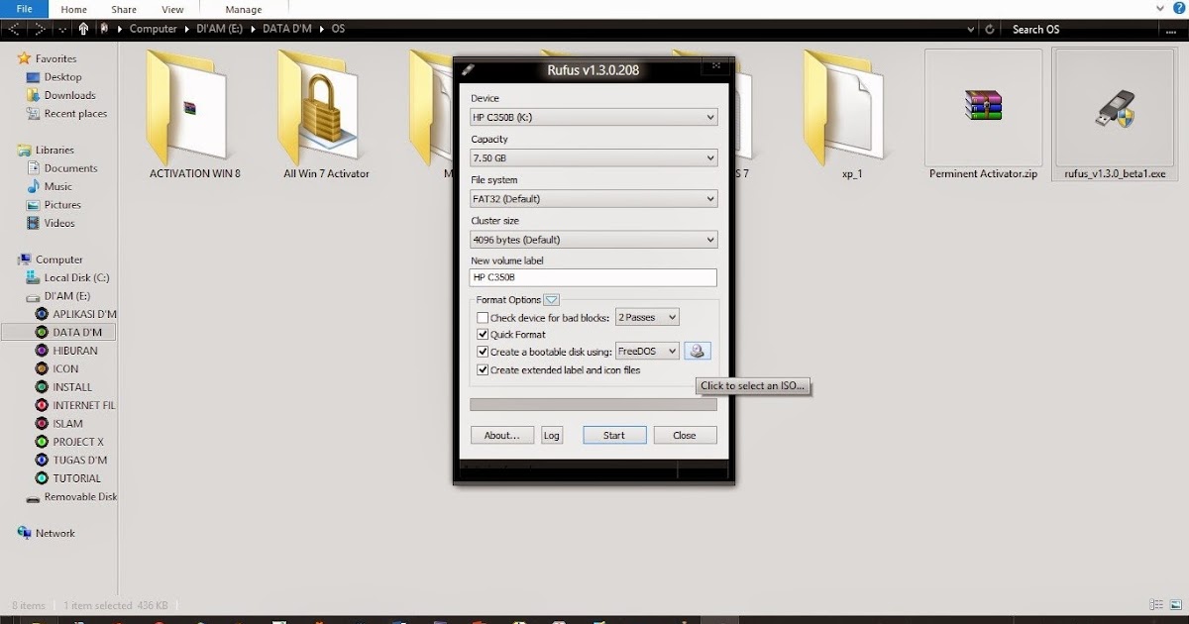Screen dimensions: 1189x624
Task: Click the Recent places icon
Action: point(35,114)
